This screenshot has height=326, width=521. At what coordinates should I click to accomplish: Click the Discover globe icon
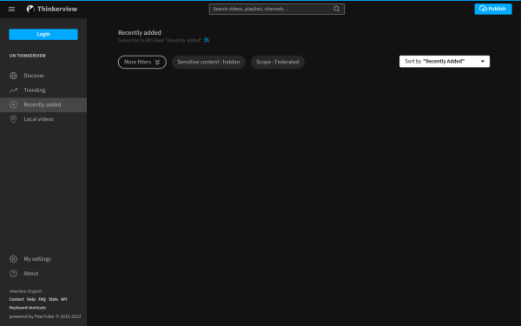13,76
